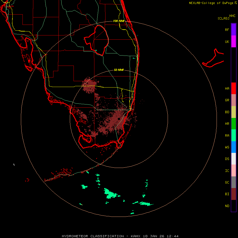Screen dimensions: 238x238
Task: Click the largest green rain echo offshore
Action: tap(111, 194)
